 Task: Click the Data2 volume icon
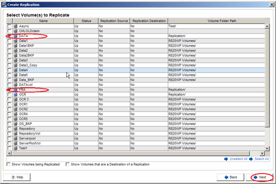(x=16, y=50)
